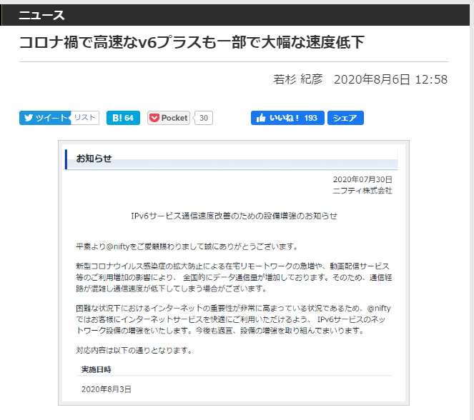The width and height of the screenshot is (474, 420).
Task: Click the ニフティ株式会社 company name
Action: tap(362, 191)
